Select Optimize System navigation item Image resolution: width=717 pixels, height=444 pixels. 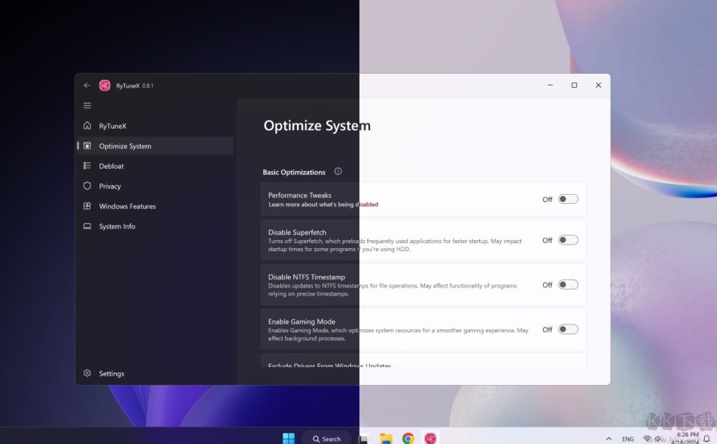click(x=125, y=146)
